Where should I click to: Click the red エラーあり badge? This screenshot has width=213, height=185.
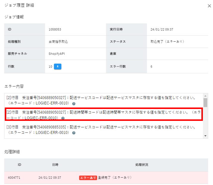coord(88,178)
